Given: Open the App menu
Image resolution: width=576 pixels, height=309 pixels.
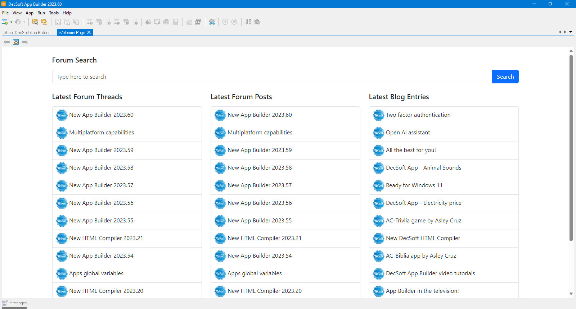Looking at the screenshot, I should (x=30, y=13).
